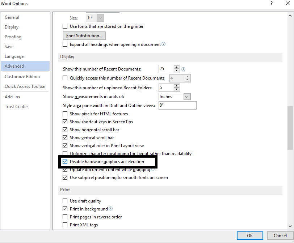
Task: Go to Proofing options
Action: click(25, 37)
